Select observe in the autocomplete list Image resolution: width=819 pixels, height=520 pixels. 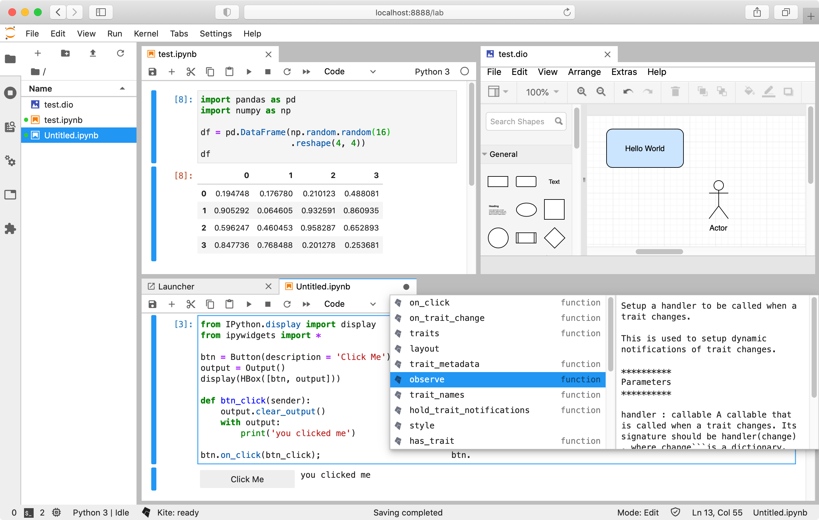click(x=426, y=379)
